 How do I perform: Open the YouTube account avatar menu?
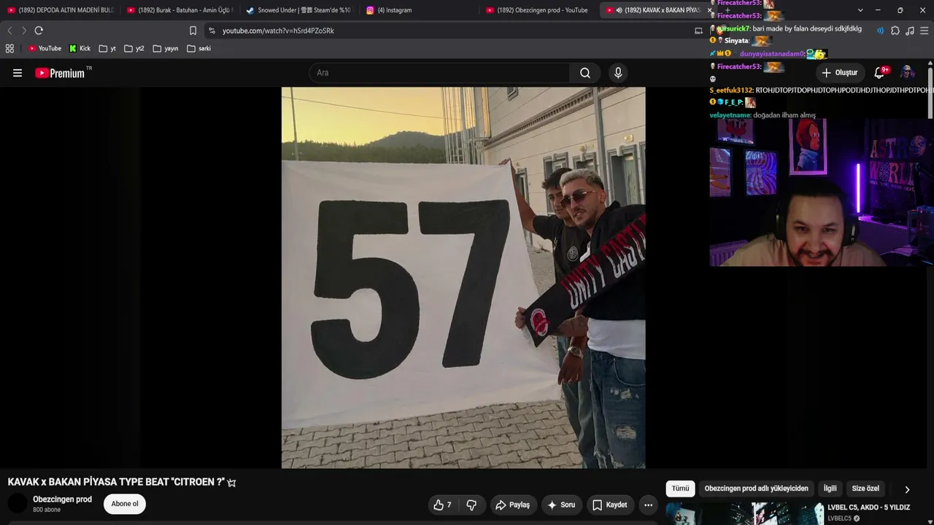coord(907,73)
